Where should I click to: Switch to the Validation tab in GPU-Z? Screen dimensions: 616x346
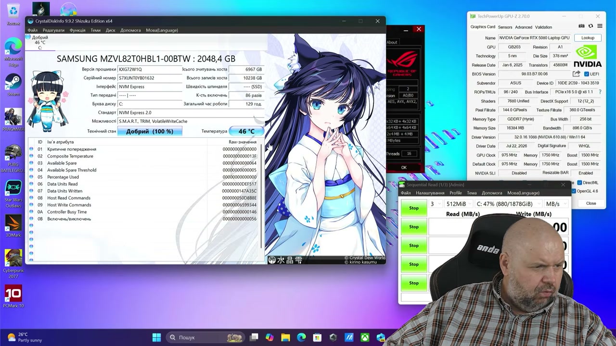point(544,27)
